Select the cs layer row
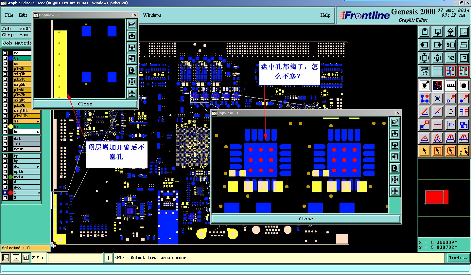 [22, 64]
